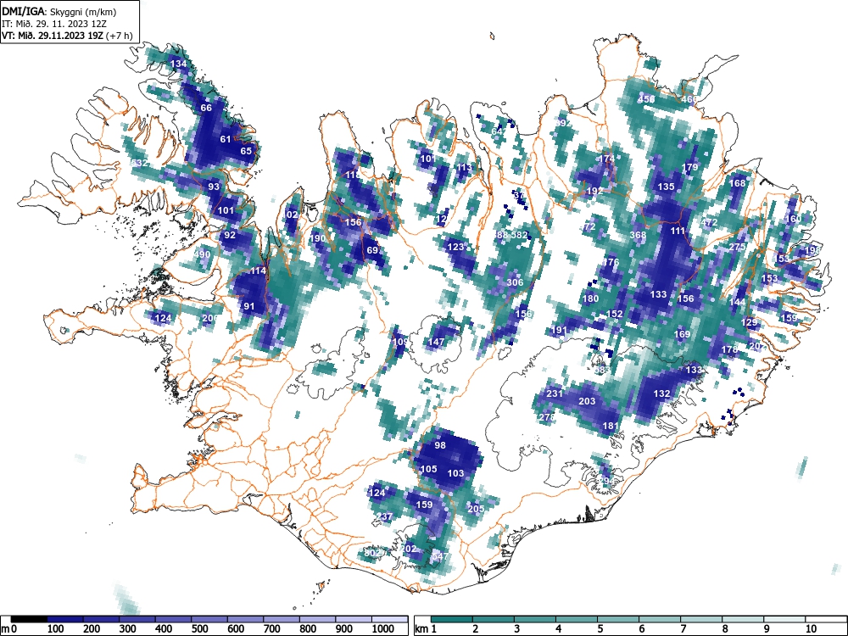Click the visibility value 103
This screenshot has width=848, height=636.
[x=455, y=473]
